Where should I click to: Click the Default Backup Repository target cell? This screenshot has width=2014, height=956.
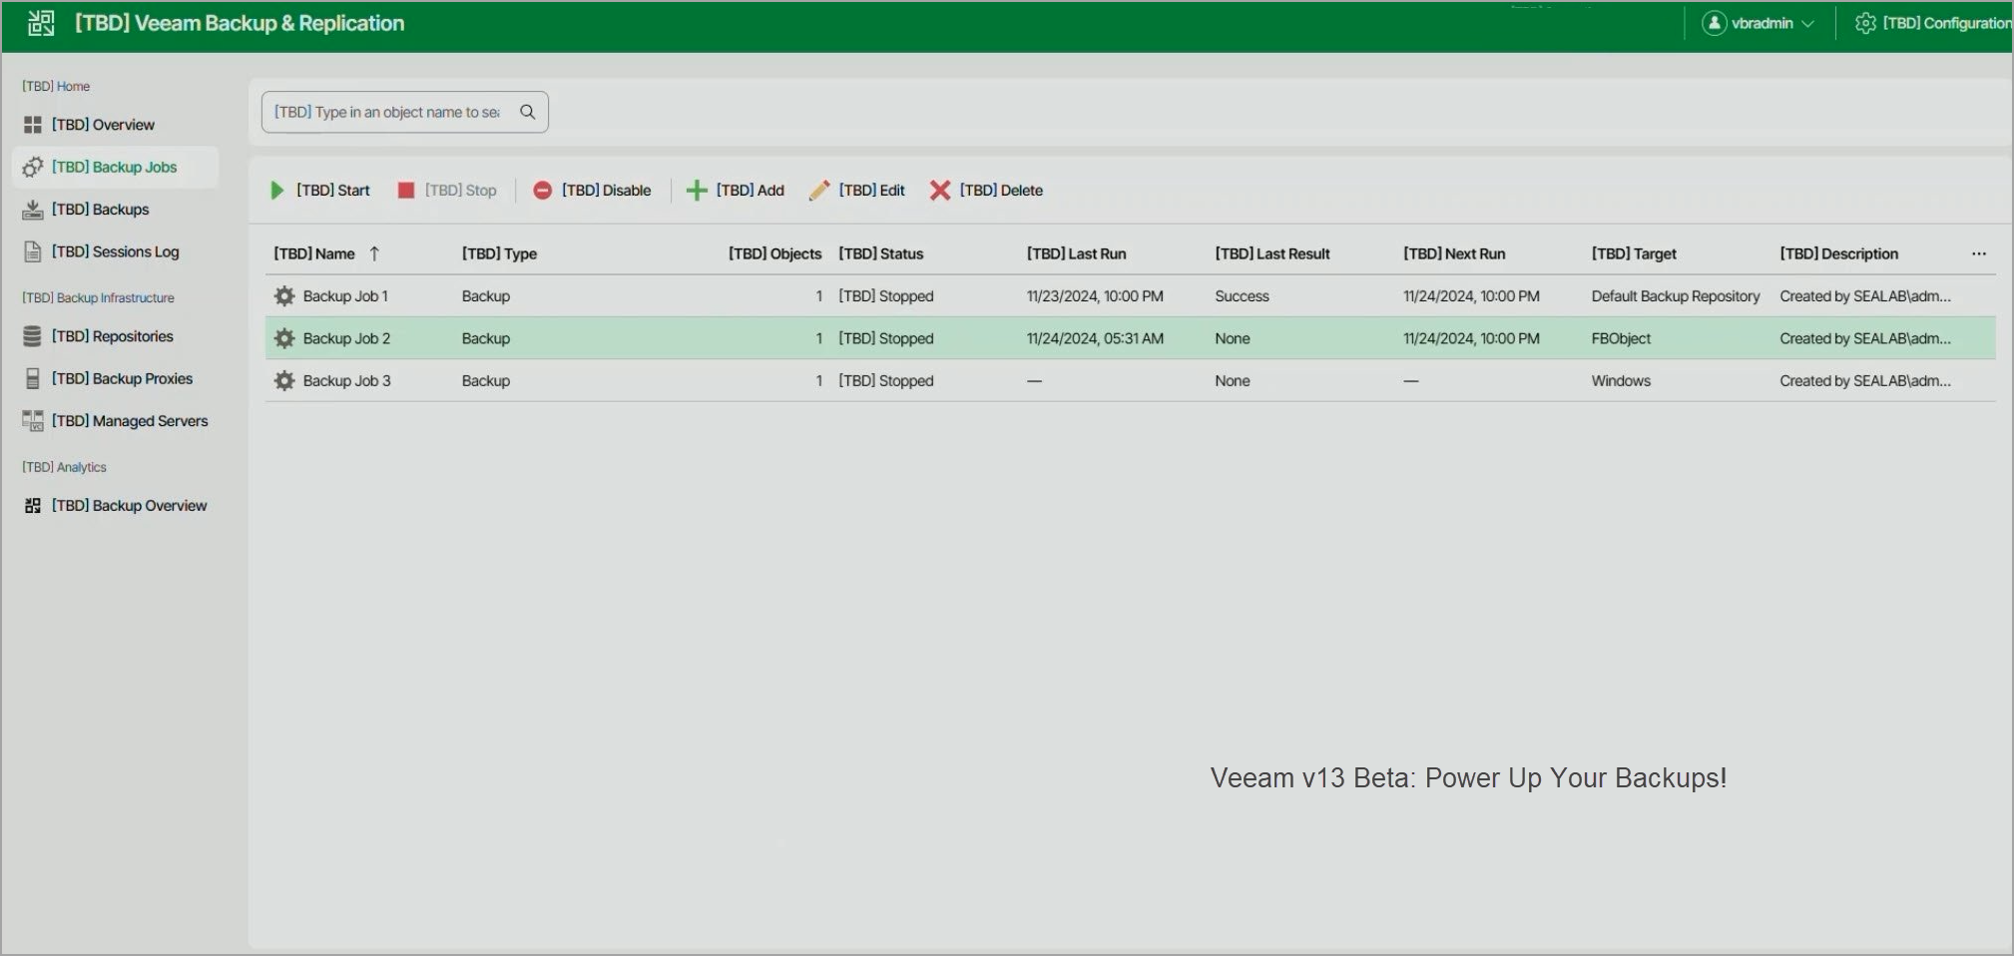pos(1676,296)
